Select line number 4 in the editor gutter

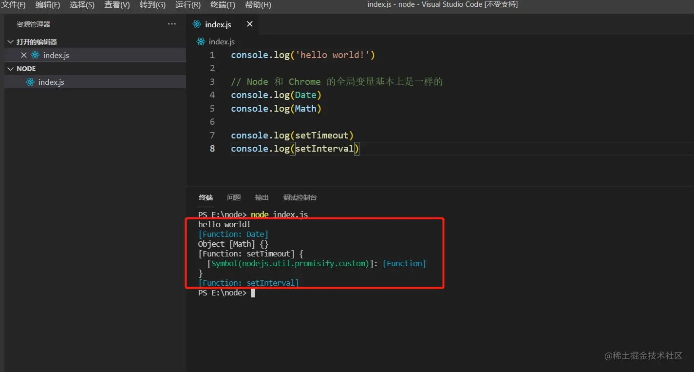(212, 95)
